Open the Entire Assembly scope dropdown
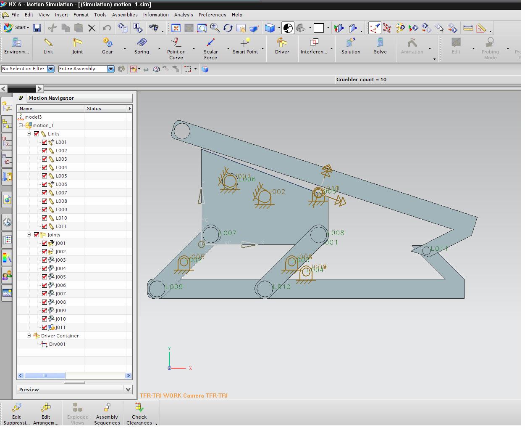 (111, 69)
